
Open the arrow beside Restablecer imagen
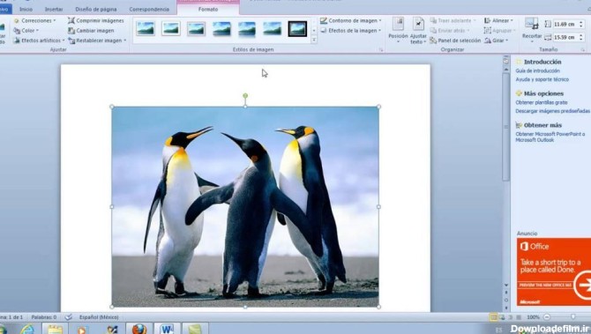124,41
